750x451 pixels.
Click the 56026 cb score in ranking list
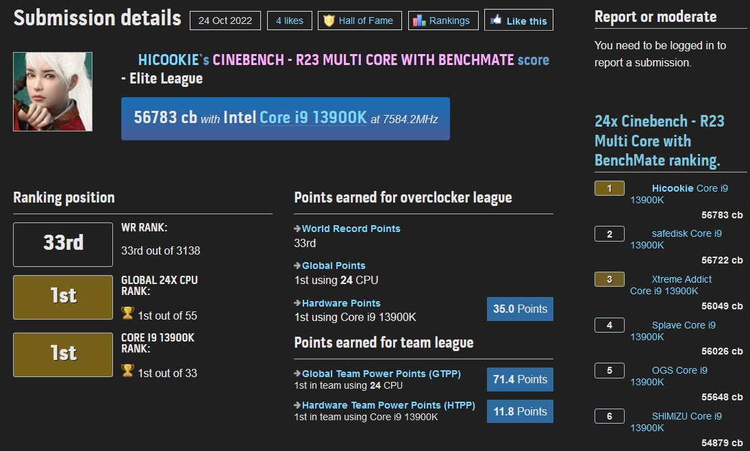pos(722,351)
